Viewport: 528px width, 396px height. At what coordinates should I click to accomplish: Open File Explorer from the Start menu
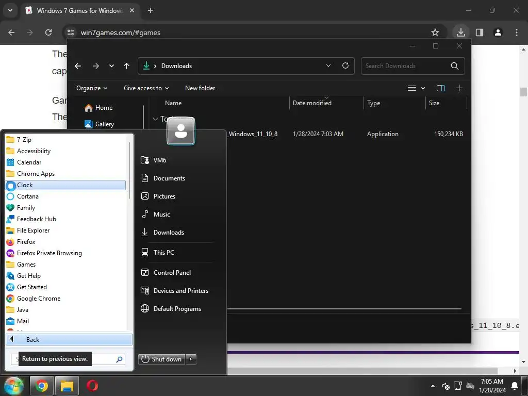point(65,230)
